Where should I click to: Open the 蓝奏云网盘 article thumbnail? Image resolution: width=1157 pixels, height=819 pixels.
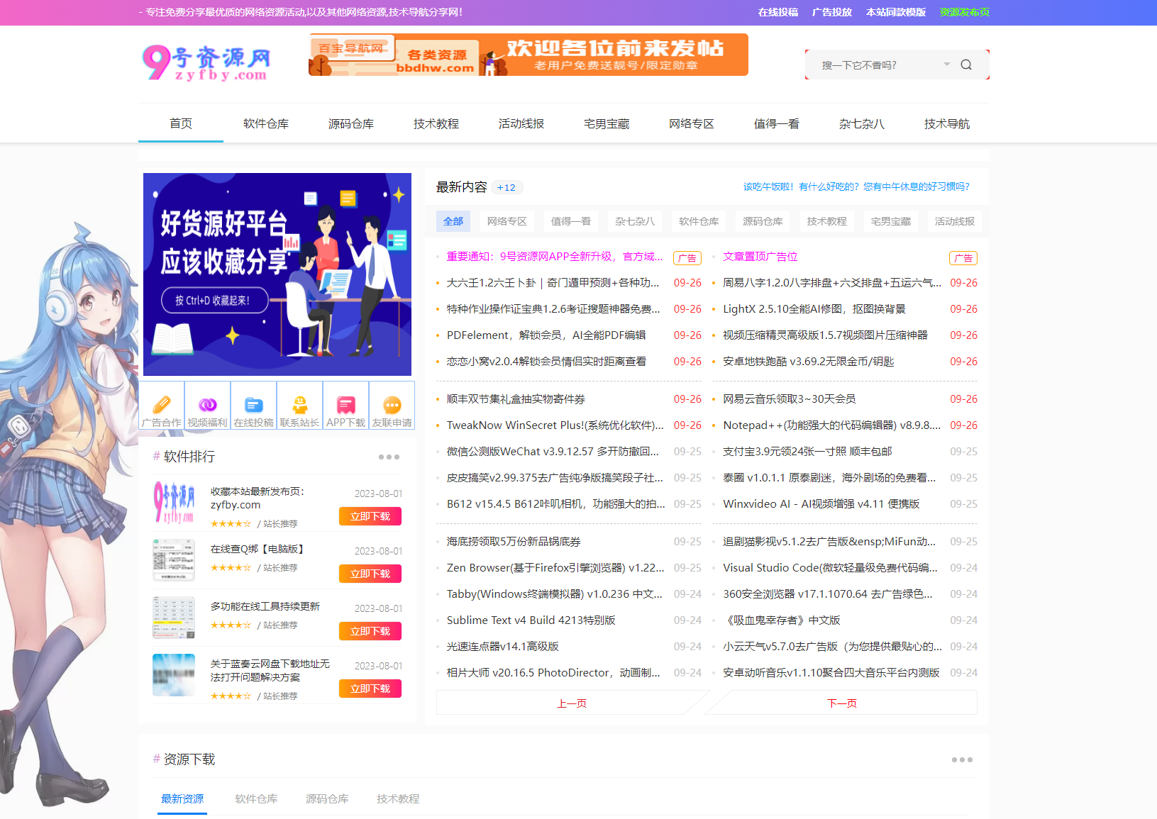point(174,674)
